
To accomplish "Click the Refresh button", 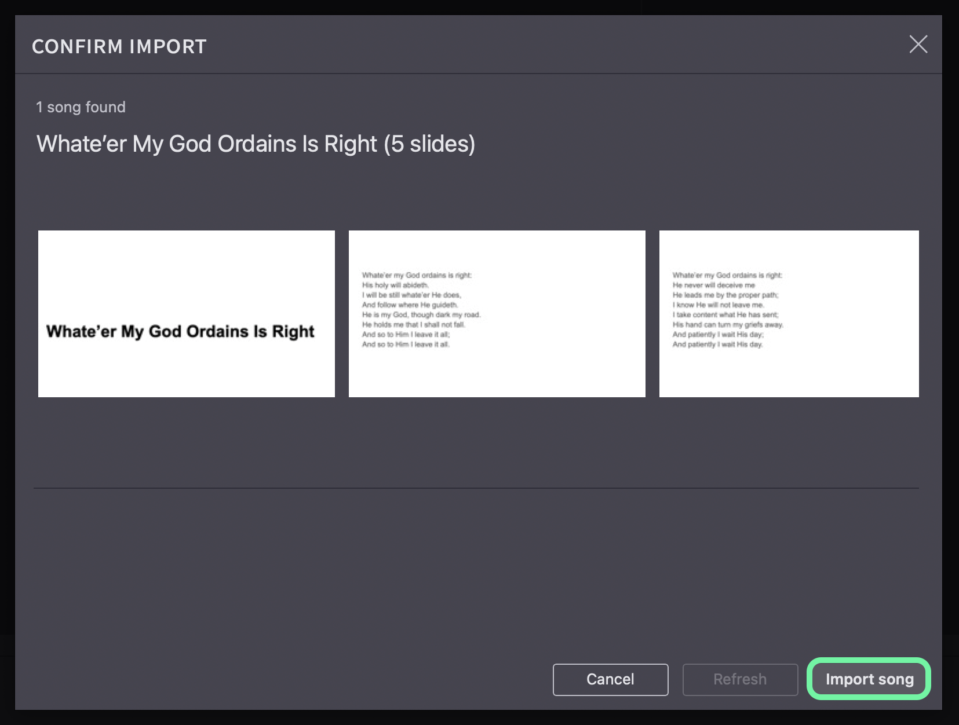I will (740, 679).
